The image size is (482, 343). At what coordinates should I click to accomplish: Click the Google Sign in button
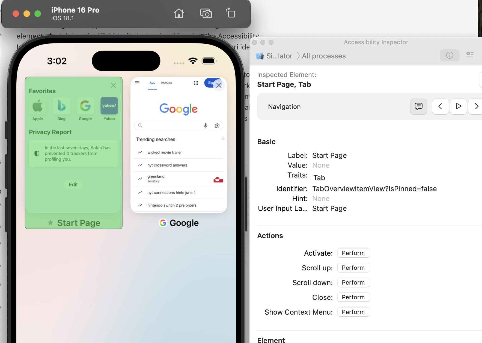point(211,83)
